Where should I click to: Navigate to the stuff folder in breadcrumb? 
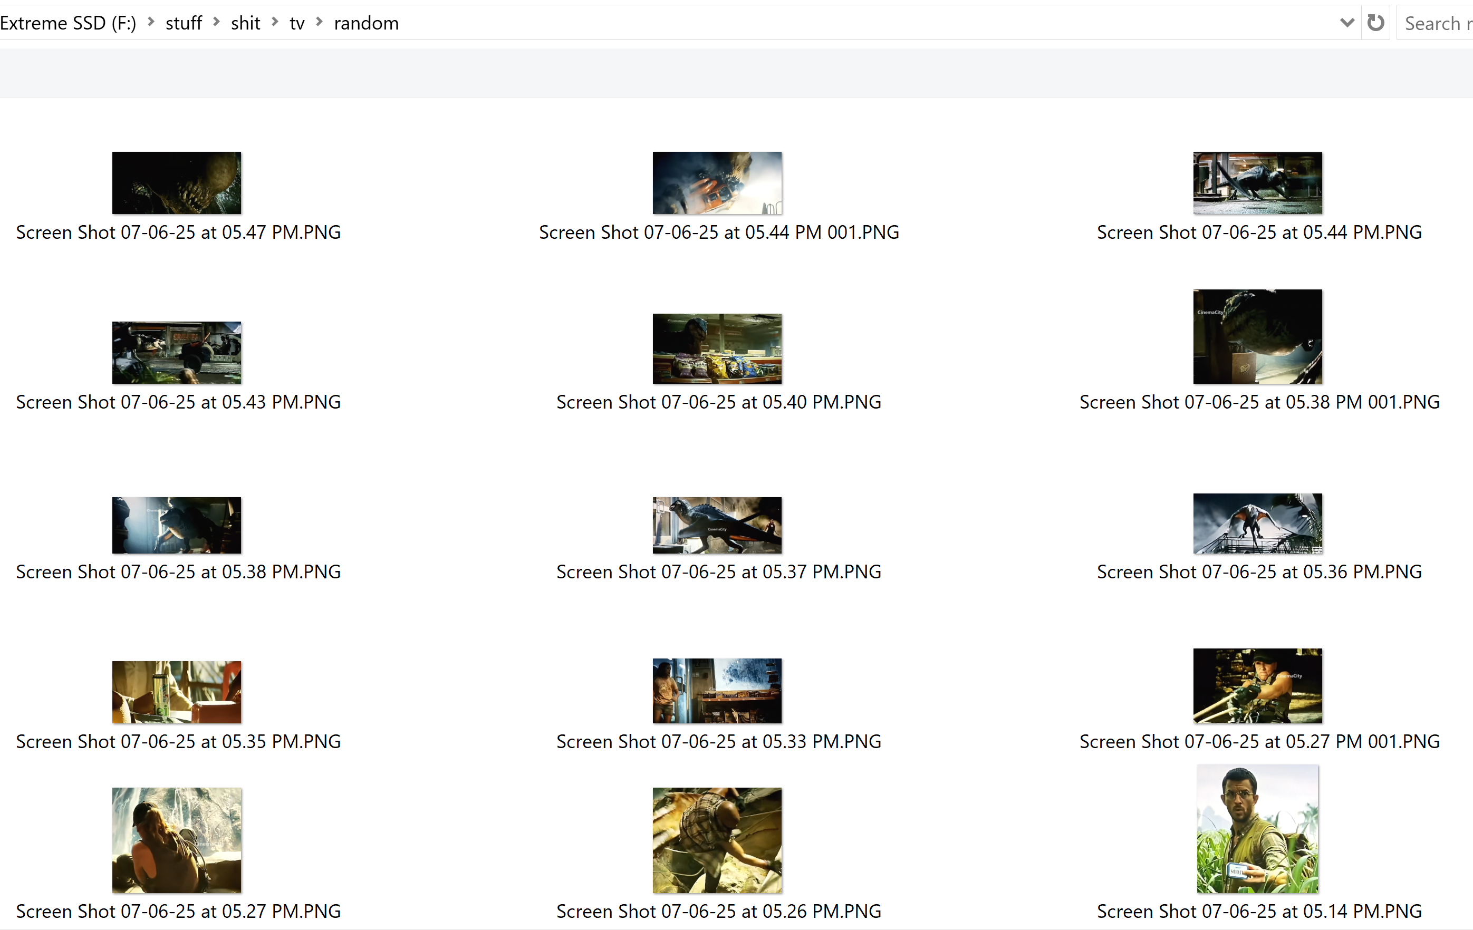[x=184, y=23]
